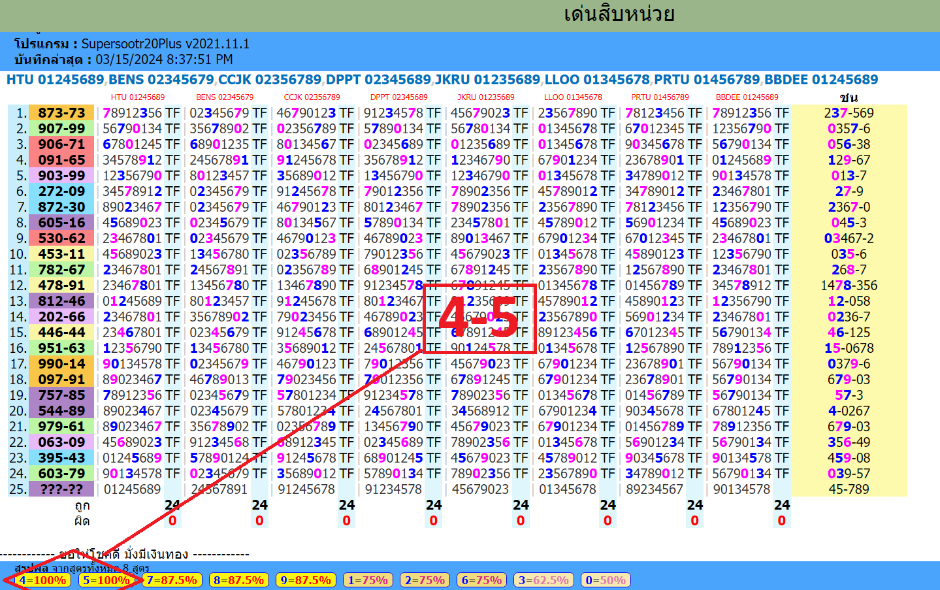940x590 pixels.
Task: Click row 25 prediction 90134578
Action: (742, 489)
